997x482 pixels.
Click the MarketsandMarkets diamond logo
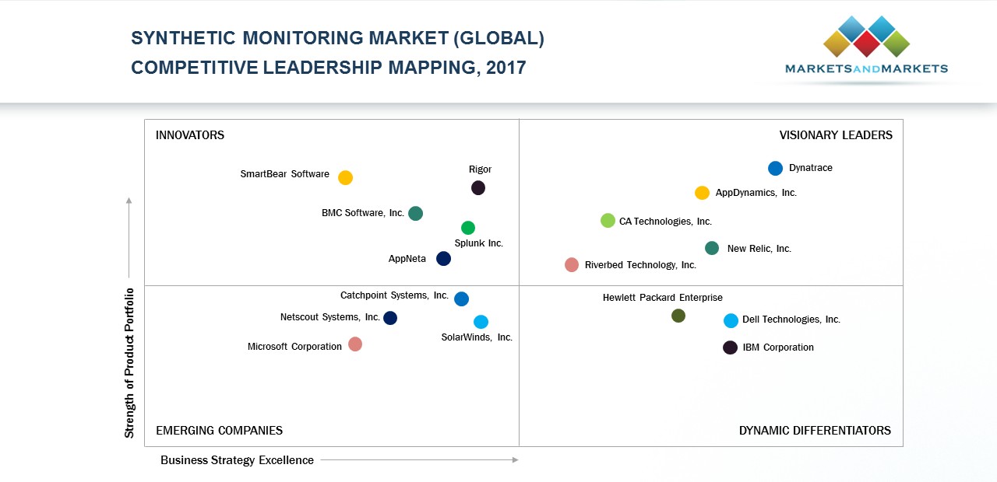pyautogui.click(x=866, y=36)
